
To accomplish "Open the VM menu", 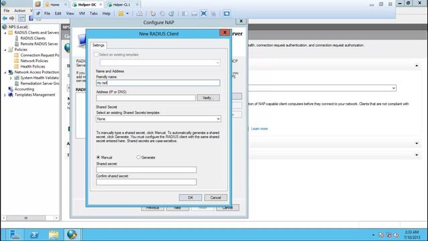I will pos(82,13).
